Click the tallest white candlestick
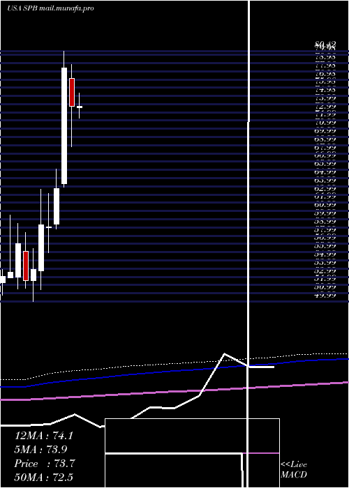The height and width of the screenshot is (488, 349). click(x=64, y=125)
